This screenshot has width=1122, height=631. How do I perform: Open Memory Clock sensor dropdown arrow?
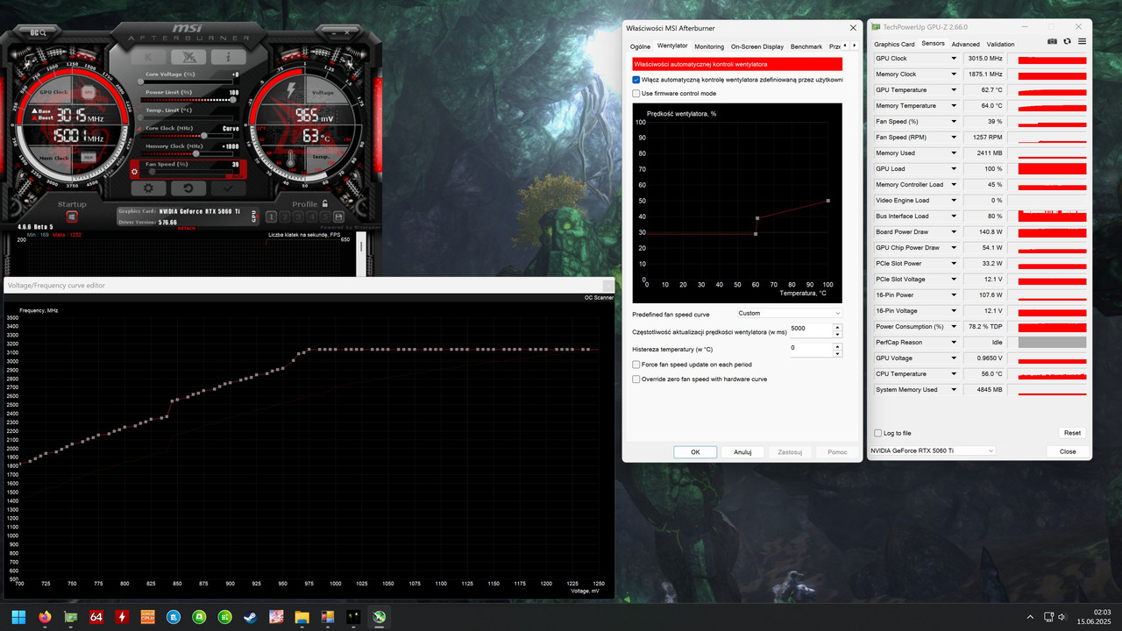click(x=954, y=74)
